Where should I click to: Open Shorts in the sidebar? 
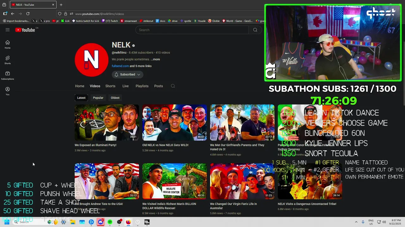point(8,60)
